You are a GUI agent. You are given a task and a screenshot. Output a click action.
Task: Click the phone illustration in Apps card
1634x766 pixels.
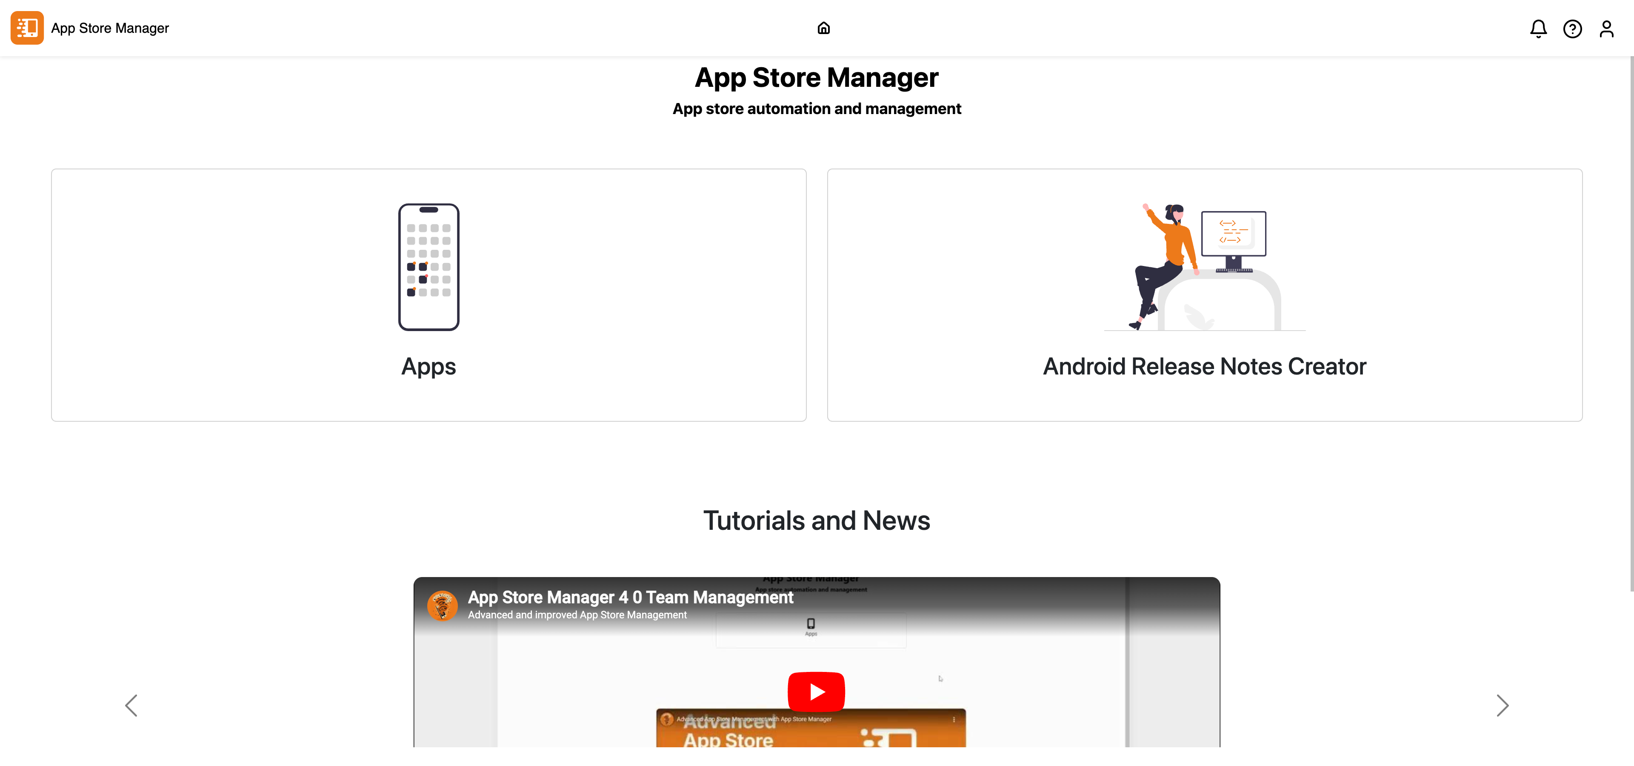[x=429, y=267]
